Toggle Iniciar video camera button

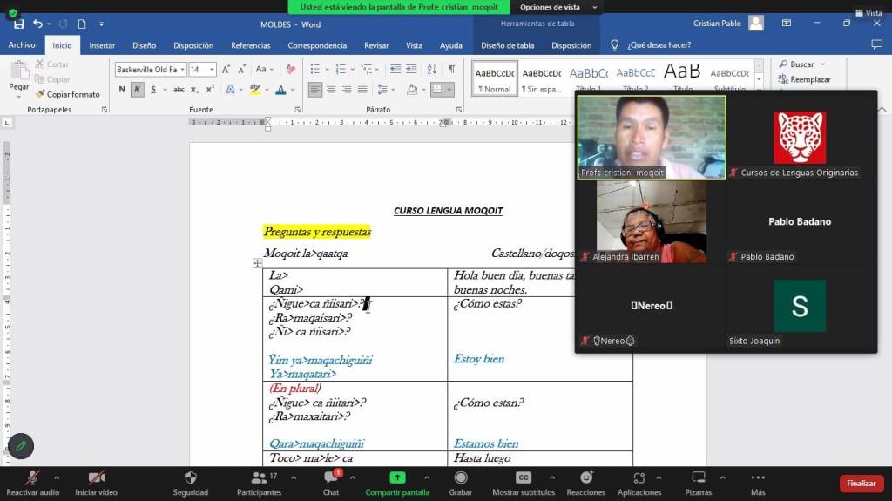pos(96,478)
